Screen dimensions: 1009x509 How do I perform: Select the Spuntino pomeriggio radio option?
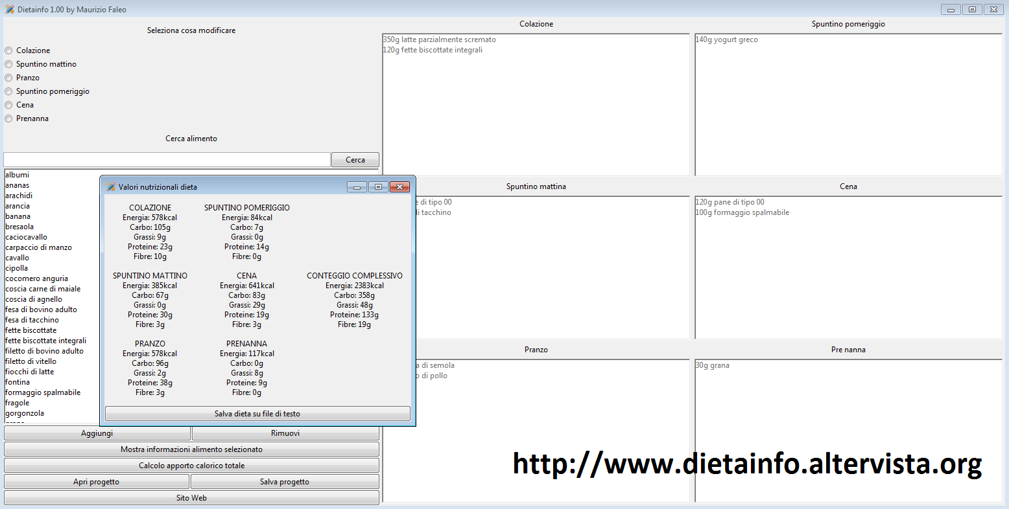(x=9, y=91)
